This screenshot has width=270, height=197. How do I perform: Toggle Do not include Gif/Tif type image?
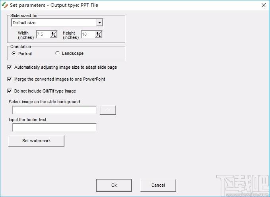(x=10, y=91)
